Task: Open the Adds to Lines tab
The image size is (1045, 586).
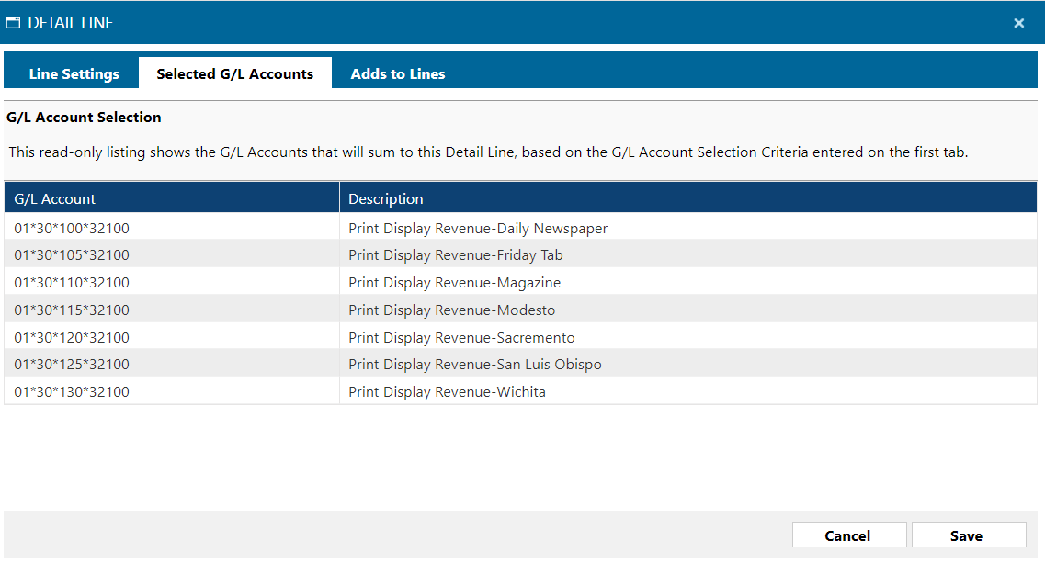Action: 397,73
